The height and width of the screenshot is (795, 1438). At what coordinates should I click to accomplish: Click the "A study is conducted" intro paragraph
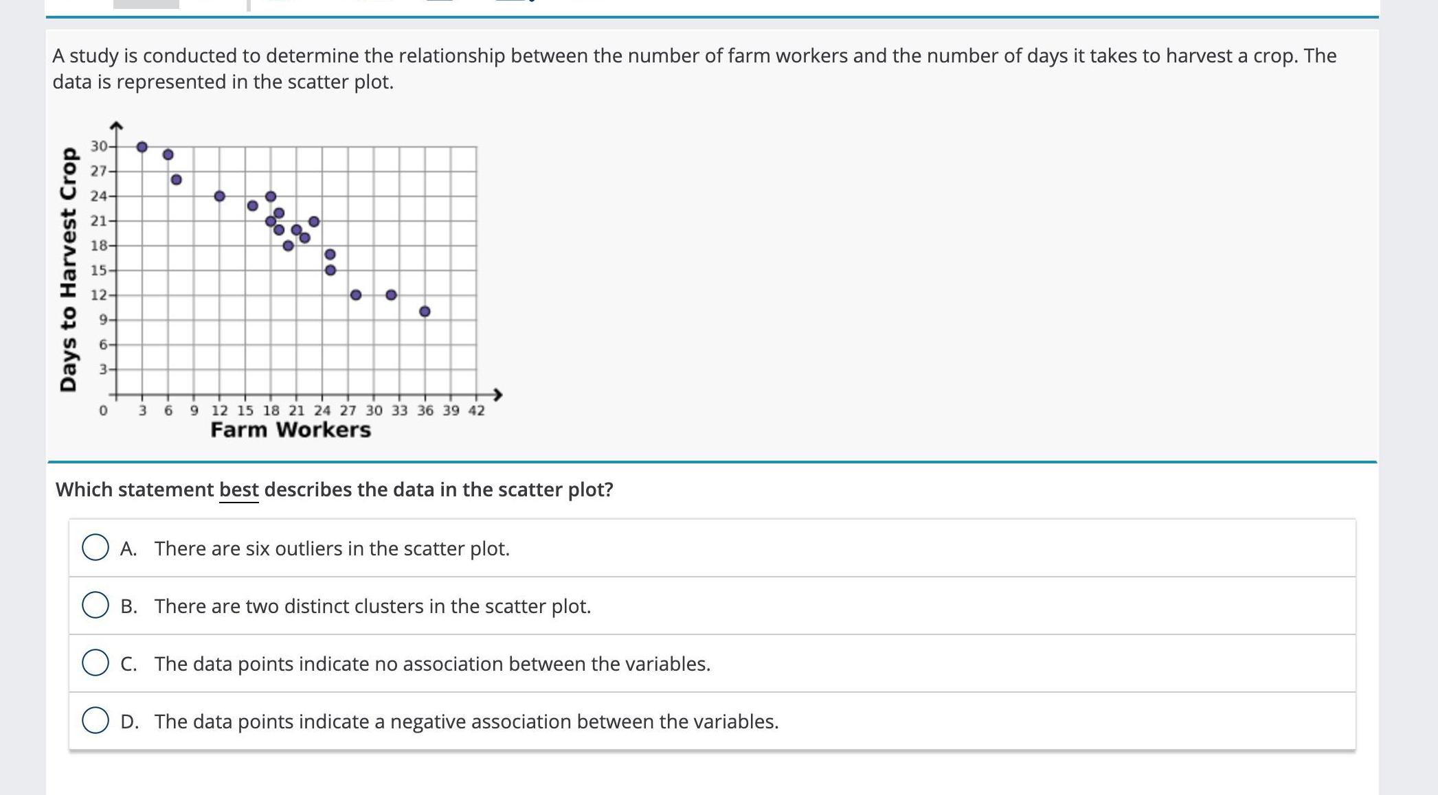tap(694, 69)
